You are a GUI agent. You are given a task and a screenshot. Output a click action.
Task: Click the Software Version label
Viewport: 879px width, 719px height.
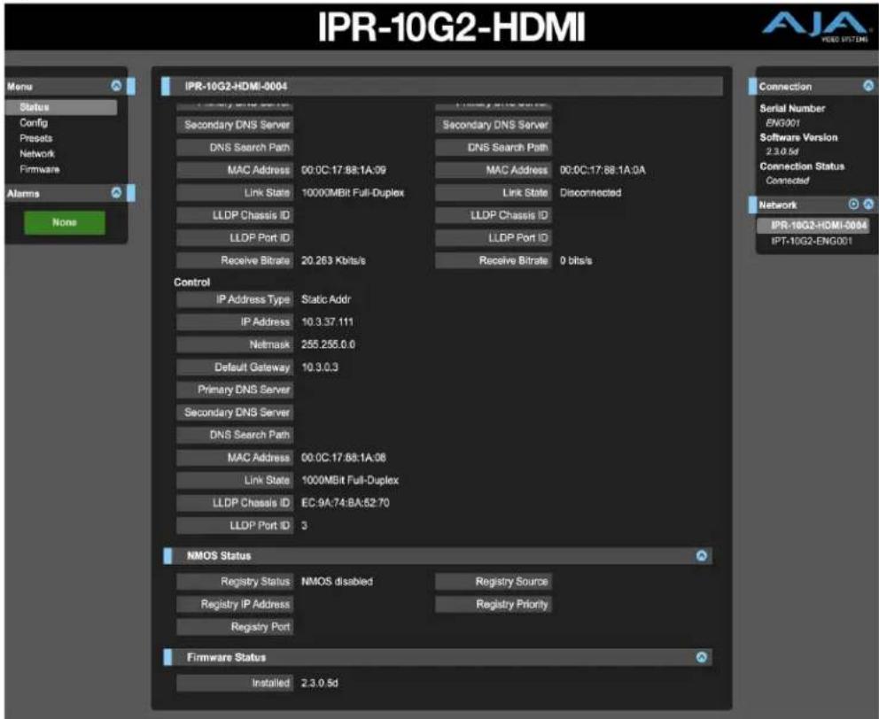click(798, 137)
